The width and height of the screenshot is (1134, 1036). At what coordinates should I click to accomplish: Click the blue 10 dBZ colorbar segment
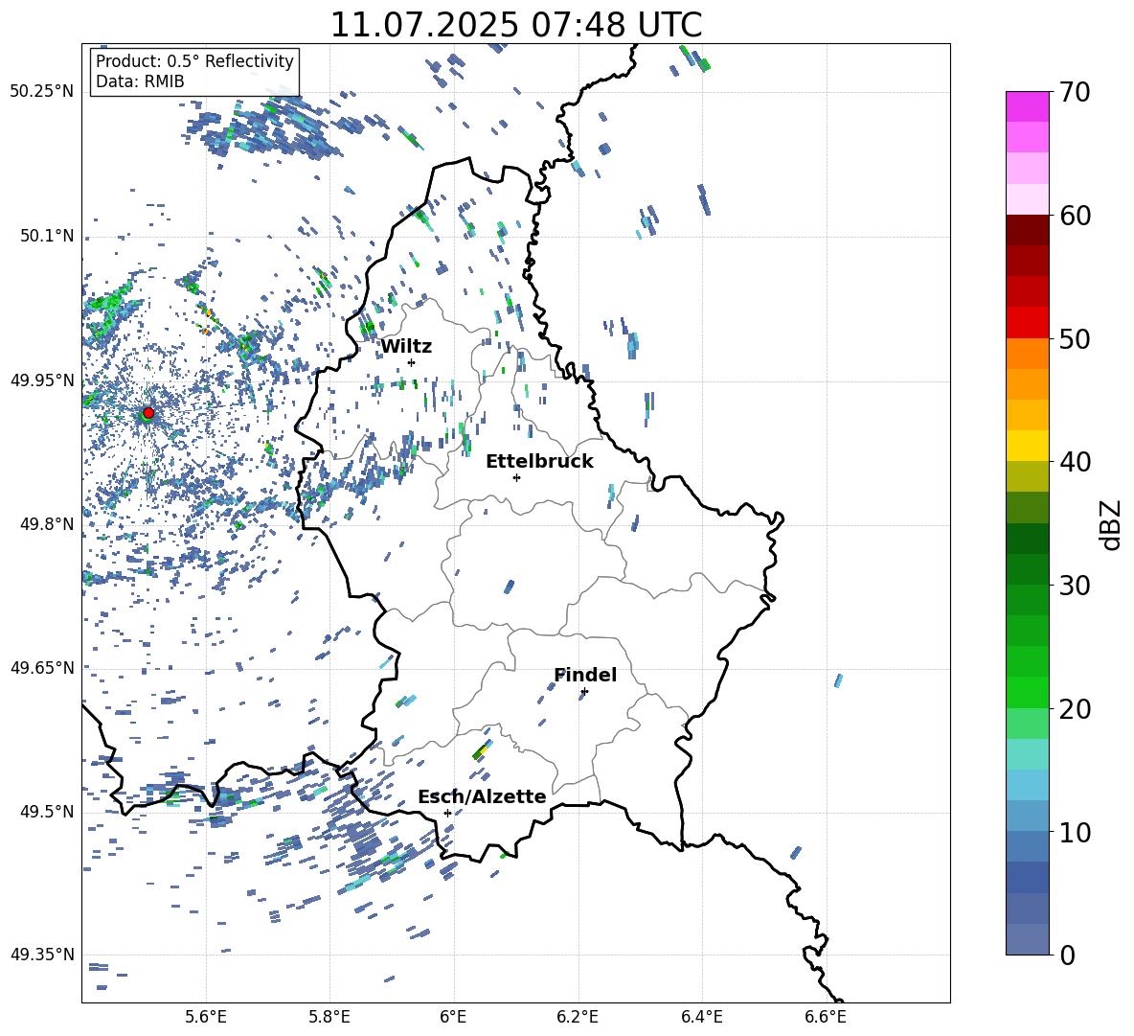pyautogui.click(x=1027, y=816)
